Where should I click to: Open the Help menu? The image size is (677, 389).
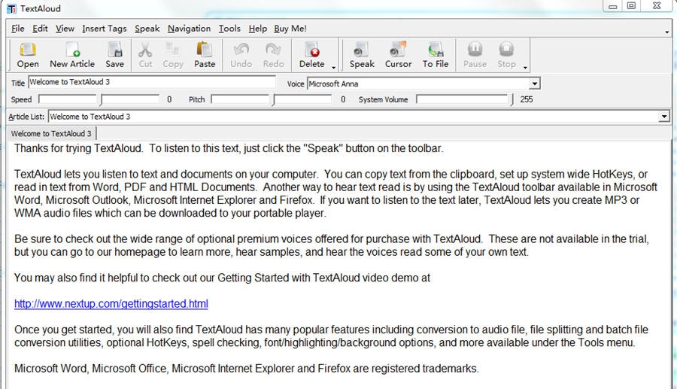tap(258, 29)
